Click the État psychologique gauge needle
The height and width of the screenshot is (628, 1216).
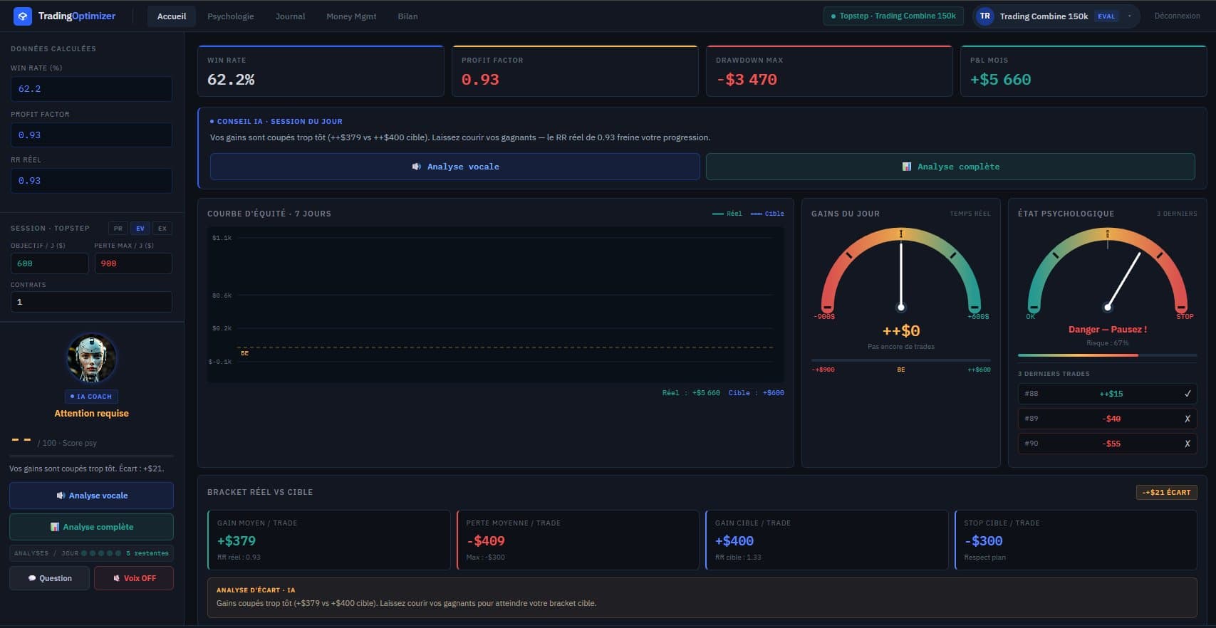click(1123, 281)
